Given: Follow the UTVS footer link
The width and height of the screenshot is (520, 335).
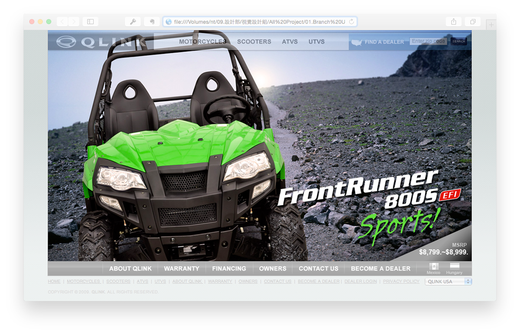Looking at the screenshot, I should [x=160, y=282].
